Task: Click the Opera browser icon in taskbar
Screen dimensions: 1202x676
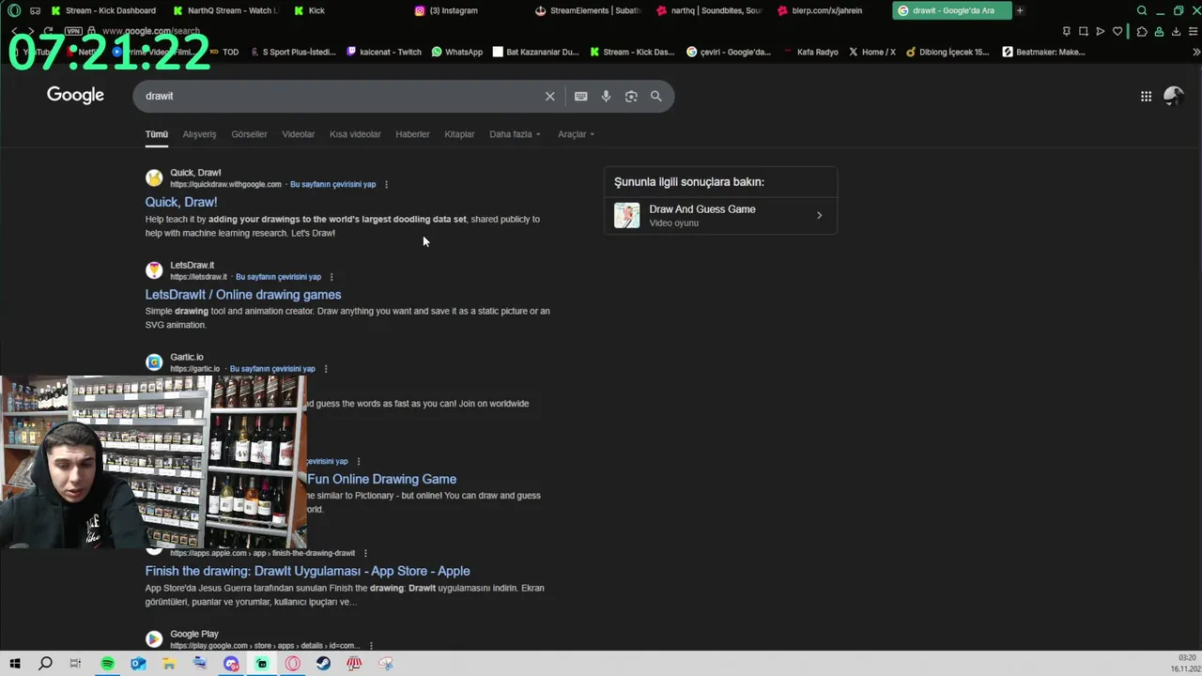Action: click(x=293, y=664)
